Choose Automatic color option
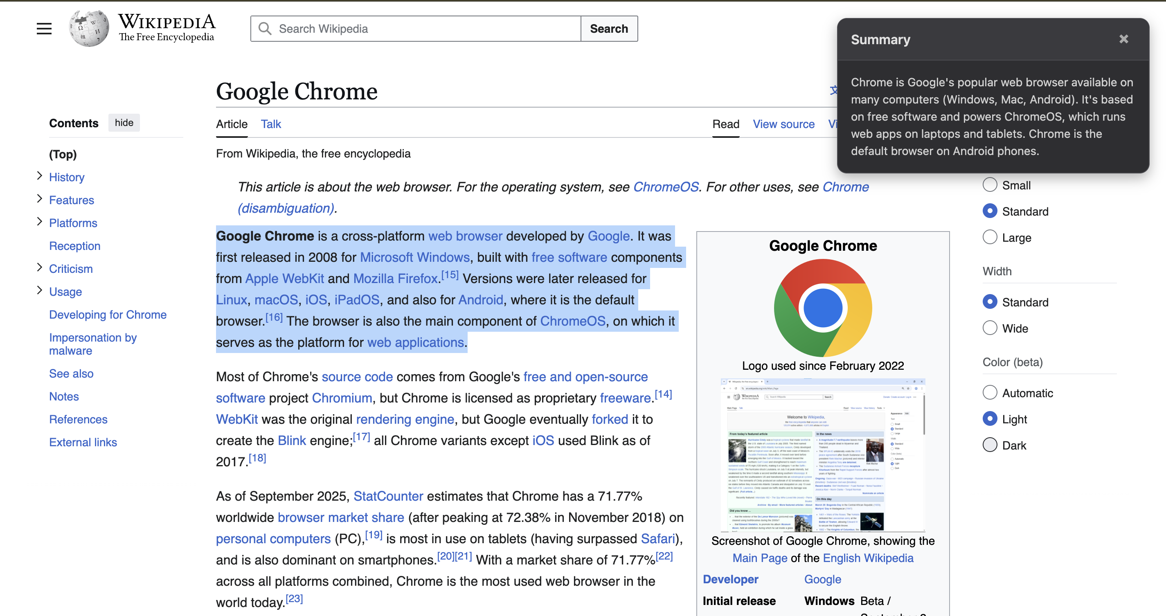Screen dimensions: 1166x616 (990, 392)
